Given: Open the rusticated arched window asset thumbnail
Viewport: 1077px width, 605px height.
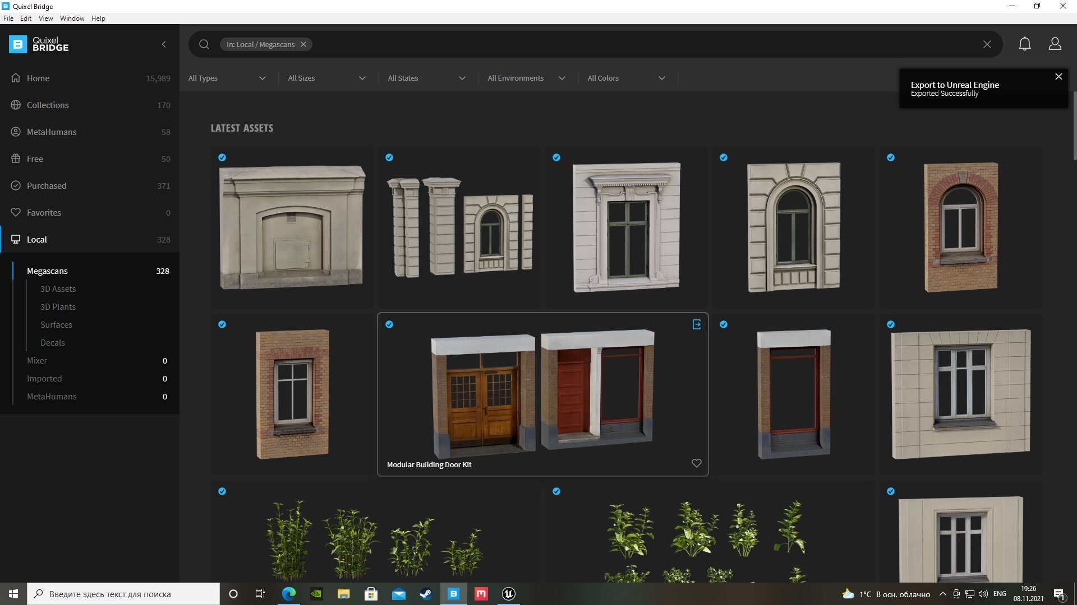Looking at the screenshot, I should point(794,227).
